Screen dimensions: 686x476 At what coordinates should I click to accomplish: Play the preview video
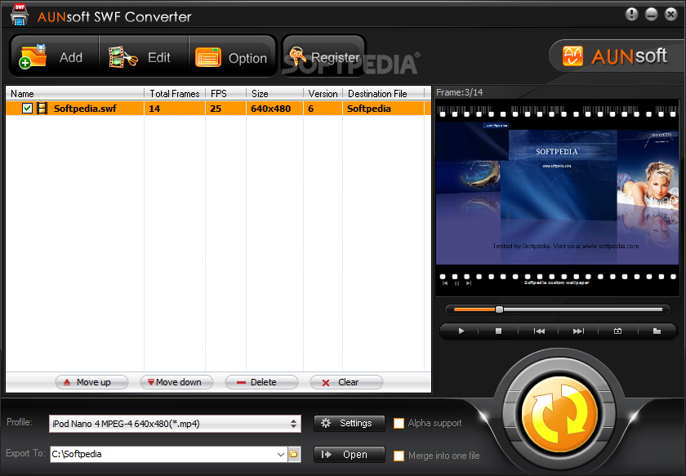[461, 331]
